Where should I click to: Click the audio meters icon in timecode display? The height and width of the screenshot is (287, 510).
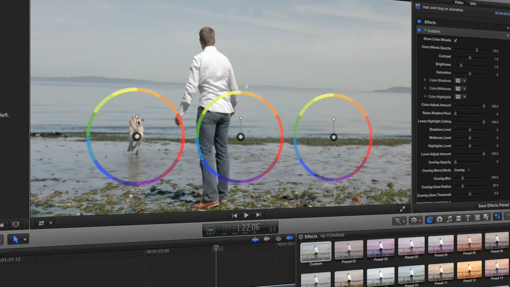point(272,228)
